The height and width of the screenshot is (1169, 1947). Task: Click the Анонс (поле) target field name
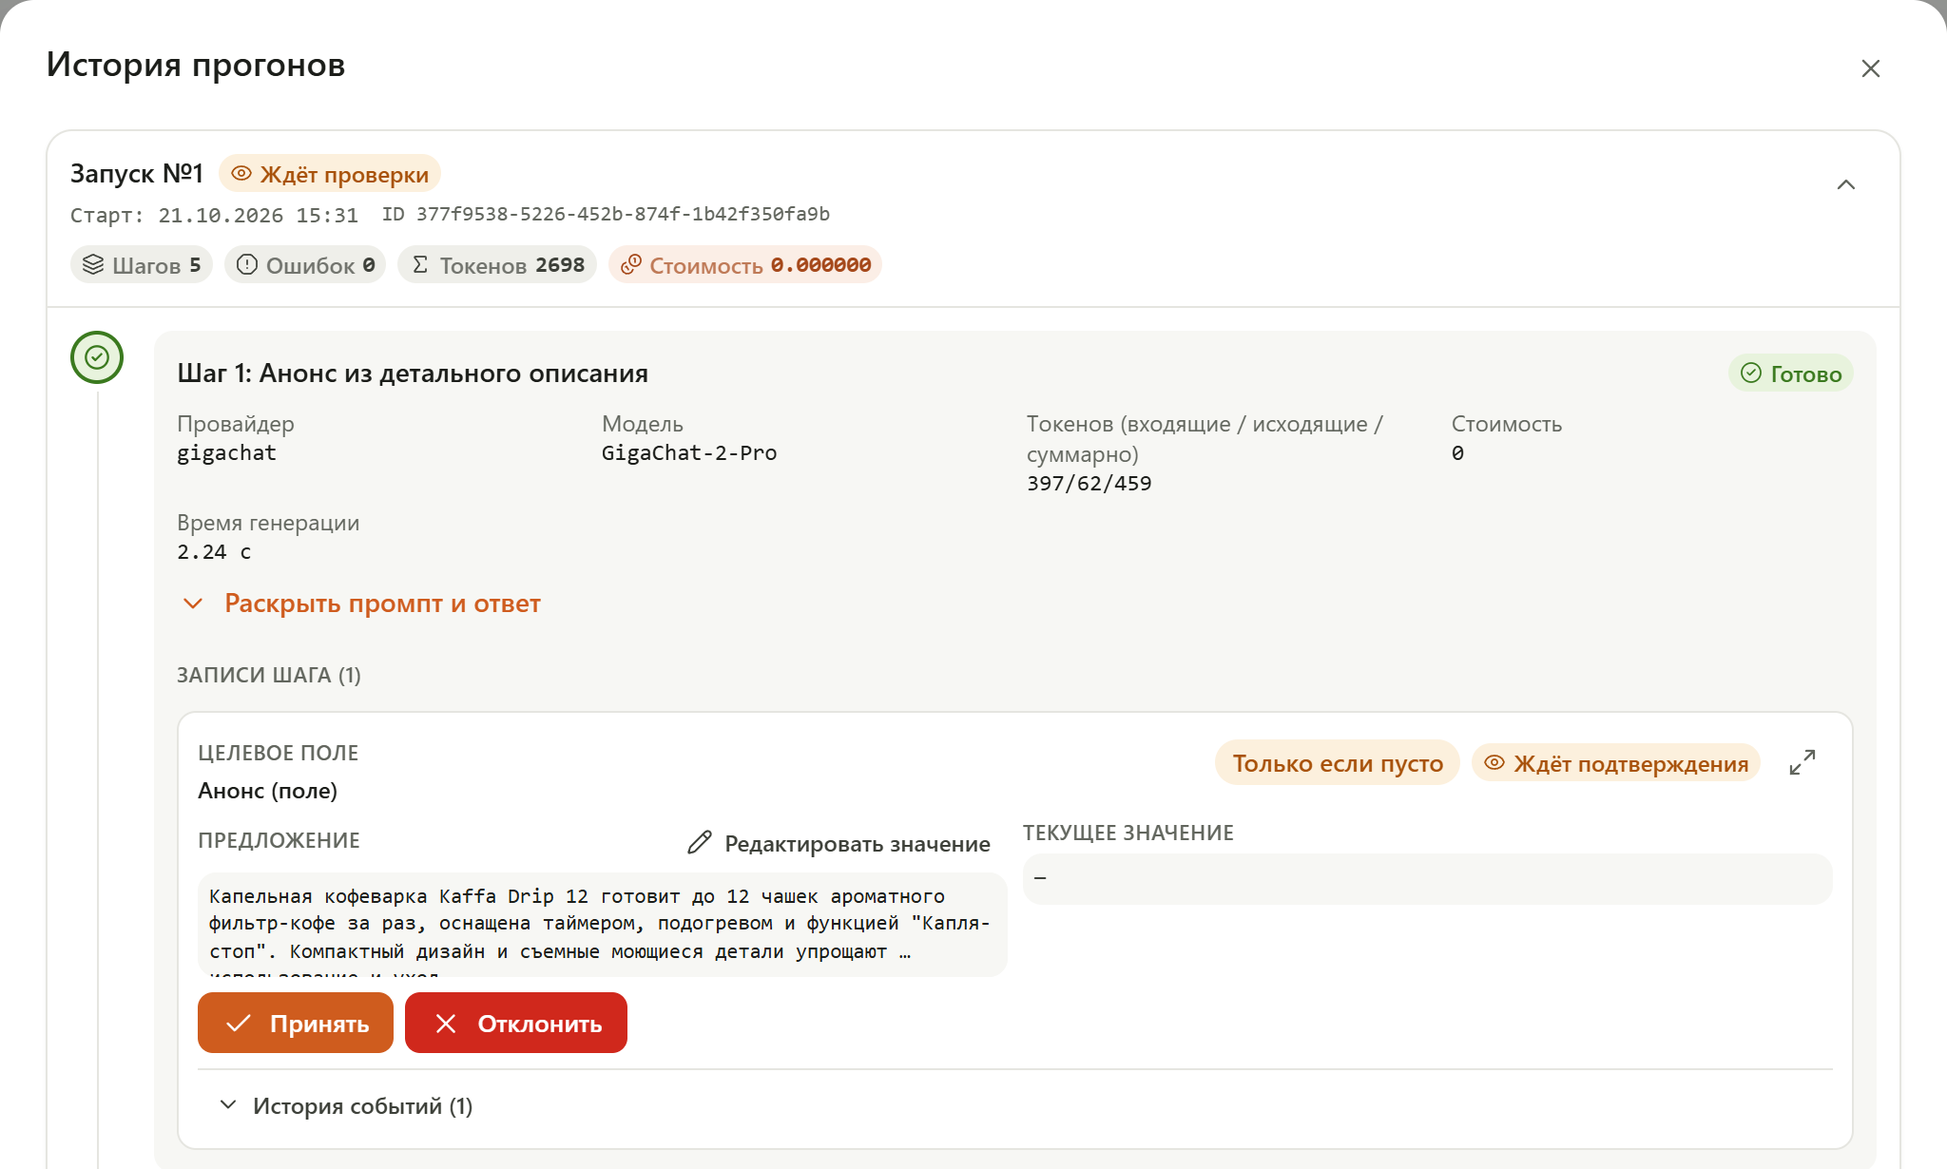click(x=268, y=791)
